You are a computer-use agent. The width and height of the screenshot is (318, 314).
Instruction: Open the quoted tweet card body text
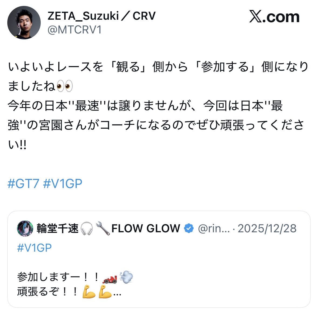pos(75,284)
